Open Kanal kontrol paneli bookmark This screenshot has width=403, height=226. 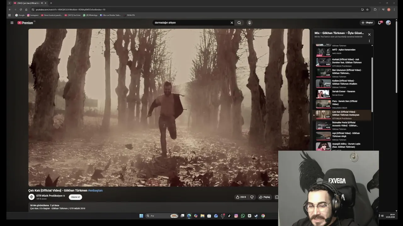(x=51, y=15)
